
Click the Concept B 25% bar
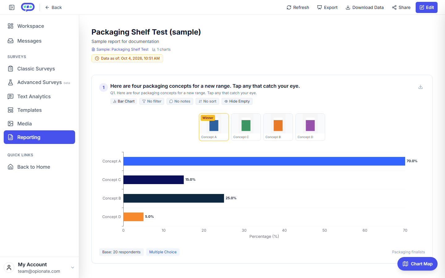[x=174, y=198]
